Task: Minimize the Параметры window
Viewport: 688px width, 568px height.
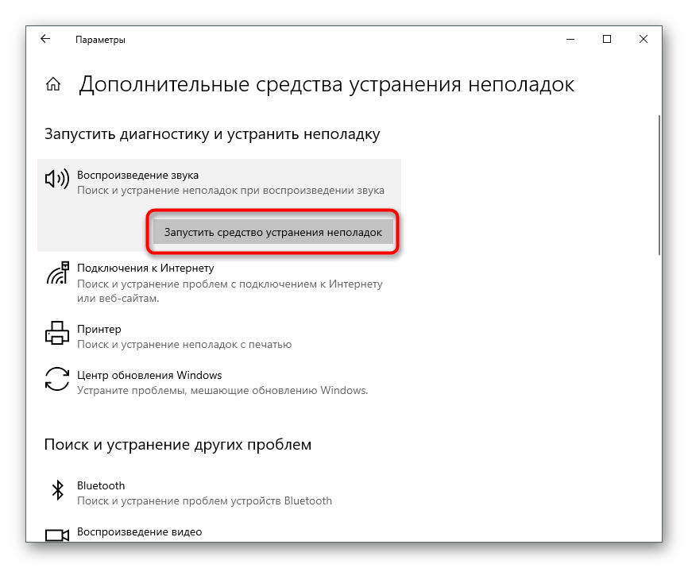Action: (570, 39)
